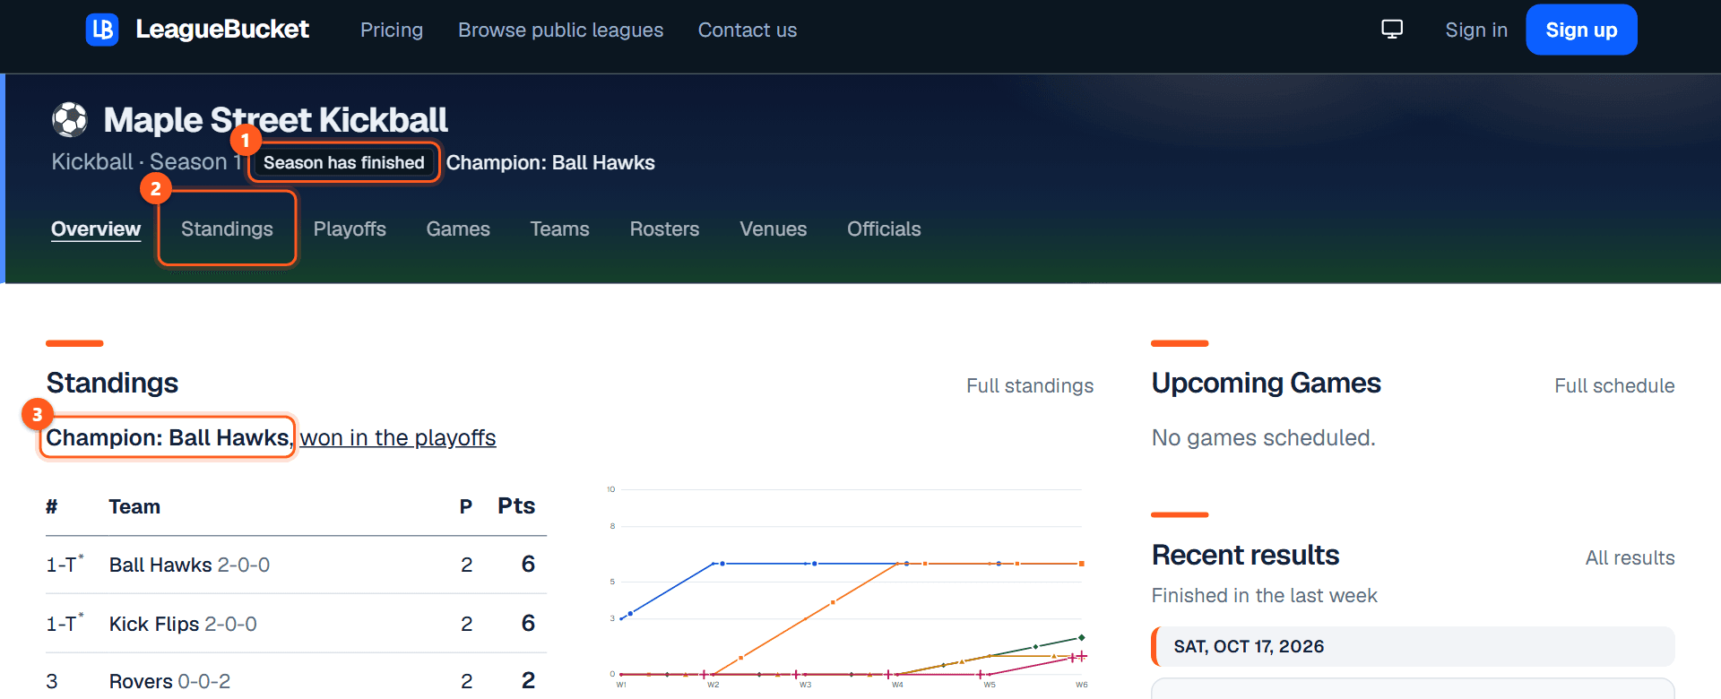This screenshot has width=1721, height=699.
Task: Open Contact us link
Action: (748, 30)
